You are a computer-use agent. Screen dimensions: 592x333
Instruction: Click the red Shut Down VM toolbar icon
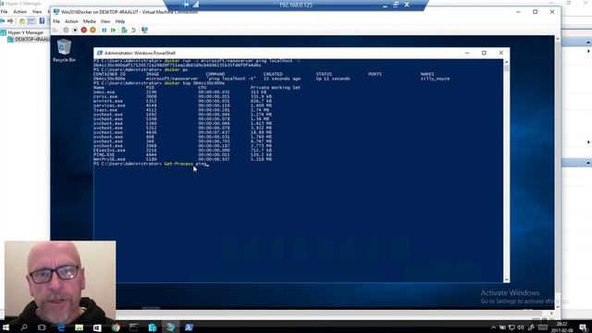(x=84, y=31)
